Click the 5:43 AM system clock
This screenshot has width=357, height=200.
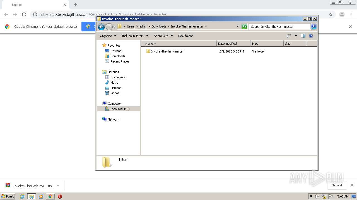(343, 196)
